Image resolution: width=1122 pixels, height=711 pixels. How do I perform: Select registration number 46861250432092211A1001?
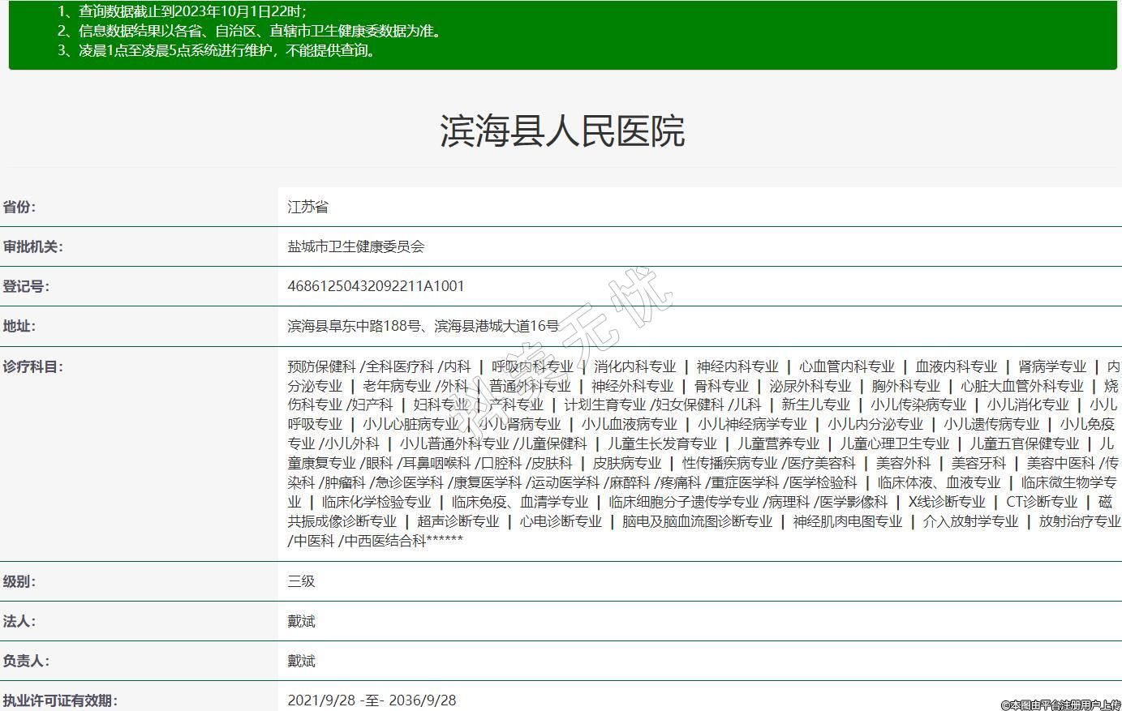[x=376, y=286]
